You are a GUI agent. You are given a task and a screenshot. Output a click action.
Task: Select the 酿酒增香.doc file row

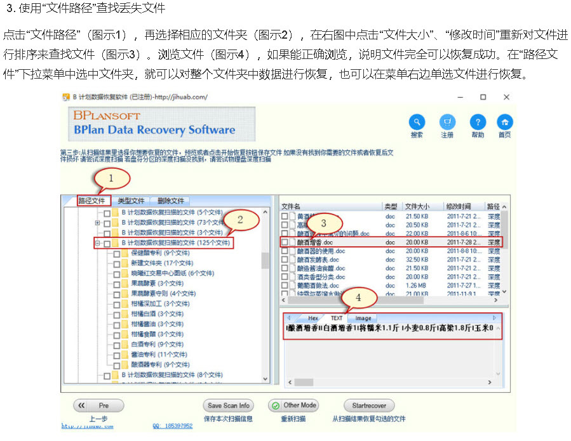coord(391,242)
